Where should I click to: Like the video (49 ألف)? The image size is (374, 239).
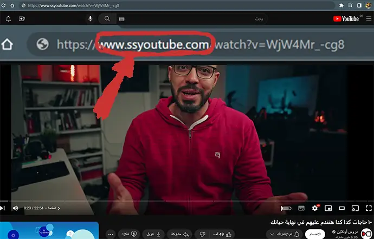pyautogui.click(x=222, y=234)
